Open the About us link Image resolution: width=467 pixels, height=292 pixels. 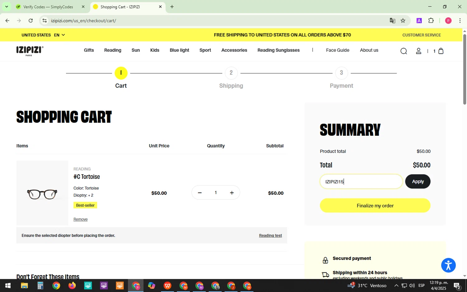click(x=369, y=50)
